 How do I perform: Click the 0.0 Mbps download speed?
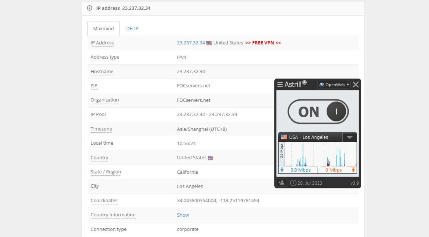(301, 170)
